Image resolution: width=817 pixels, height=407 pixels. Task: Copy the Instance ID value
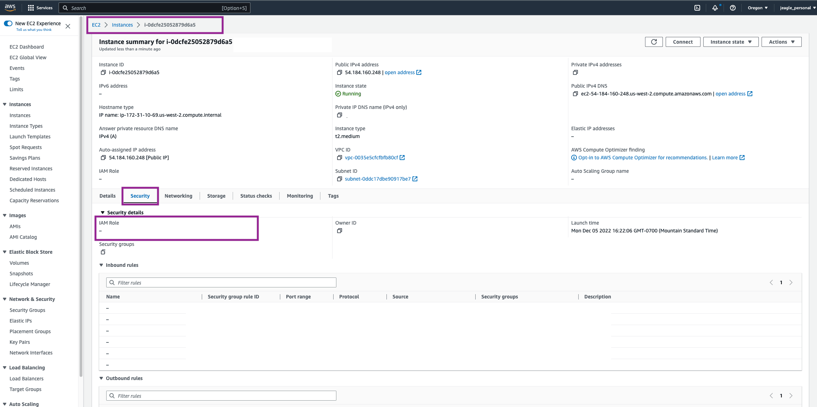point(103,72)
